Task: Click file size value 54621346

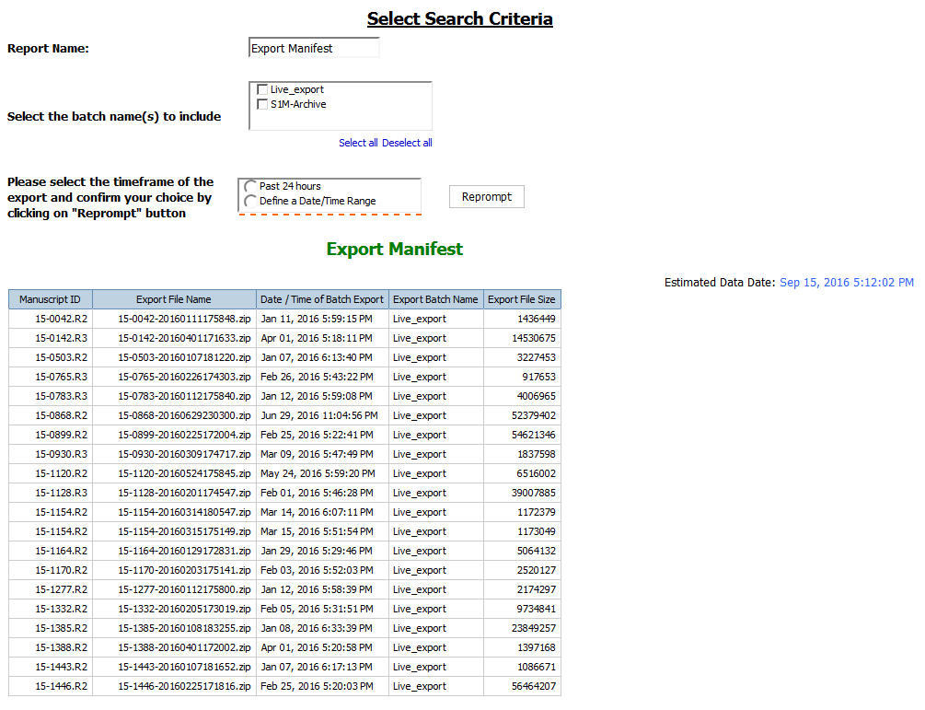Action: tap(534, 435)
